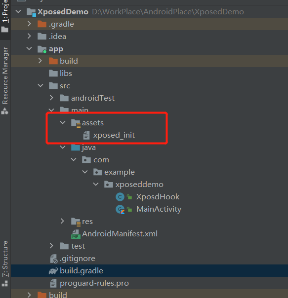Click the build.gradle elephant icon

pyautogui.click(x=53, y=271)
